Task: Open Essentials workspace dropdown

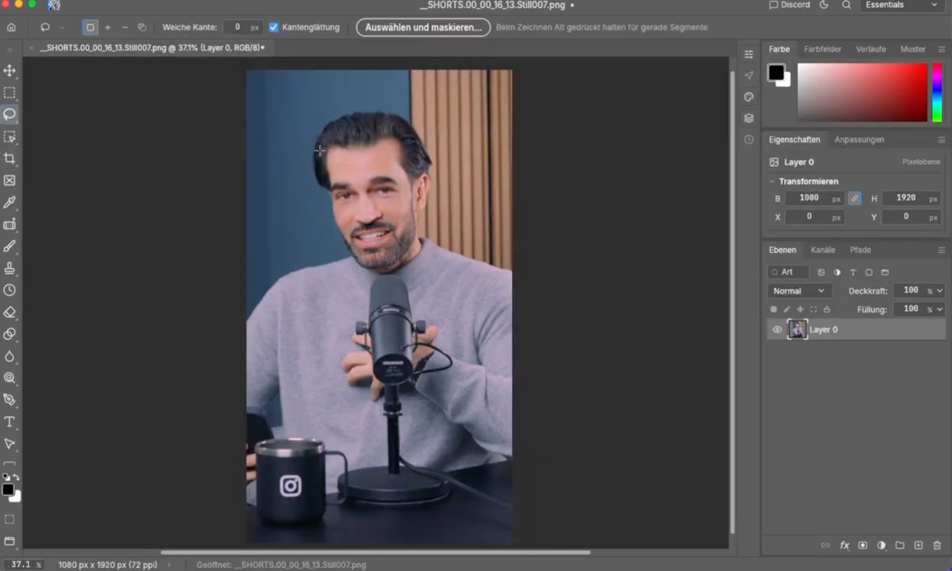Action: coord(901,5)
